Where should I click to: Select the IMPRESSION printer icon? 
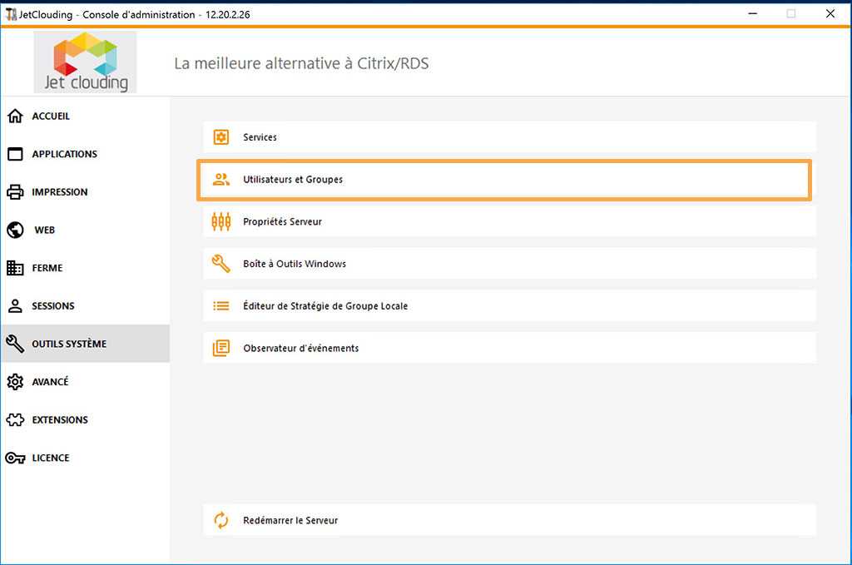15,191
